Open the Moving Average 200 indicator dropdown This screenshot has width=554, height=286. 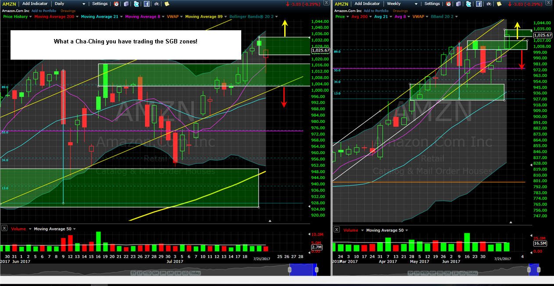pyautogui.click(x=55, y=17)
